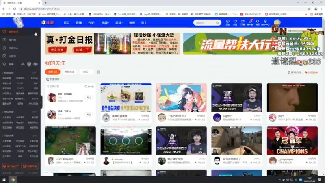Reload page with browser refresh icon

click(15, 9)
